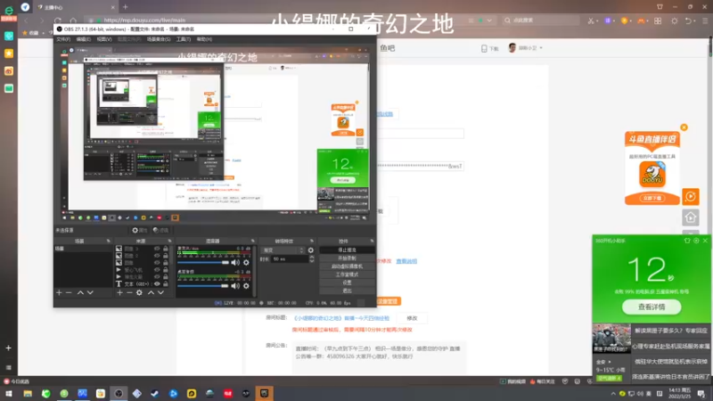Click the home icon below orange play icon
The height and width of the screenshot is (401, 713).
[691, 217]
